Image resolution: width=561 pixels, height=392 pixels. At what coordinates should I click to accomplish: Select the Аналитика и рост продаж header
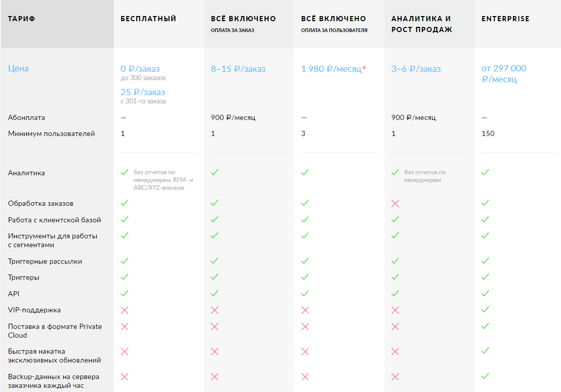(422, 24)
